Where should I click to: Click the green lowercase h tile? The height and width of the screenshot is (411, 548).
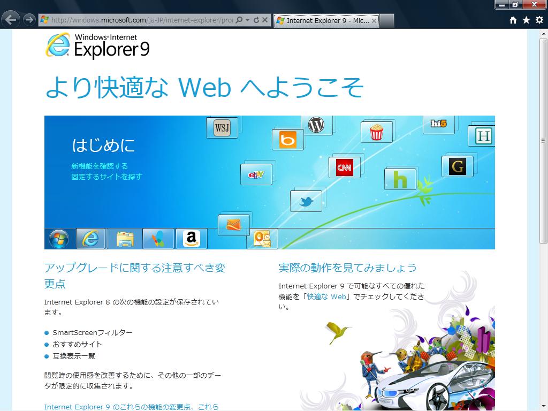tap(400, 179)
